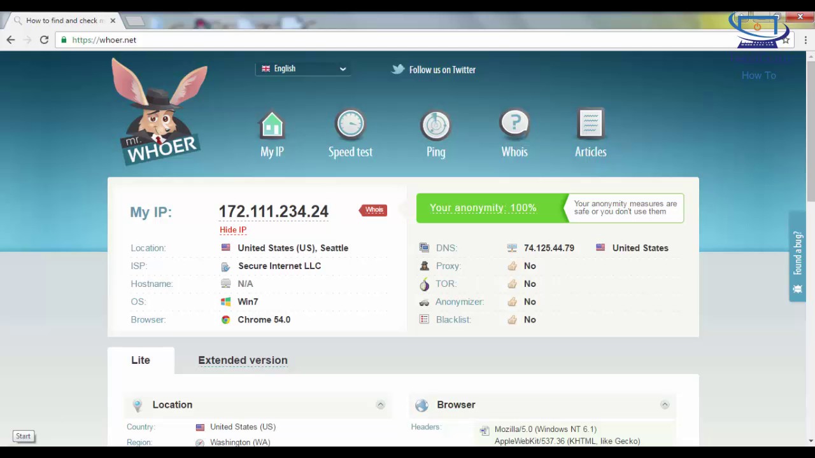Click the Start button

(x=23, y=436)
